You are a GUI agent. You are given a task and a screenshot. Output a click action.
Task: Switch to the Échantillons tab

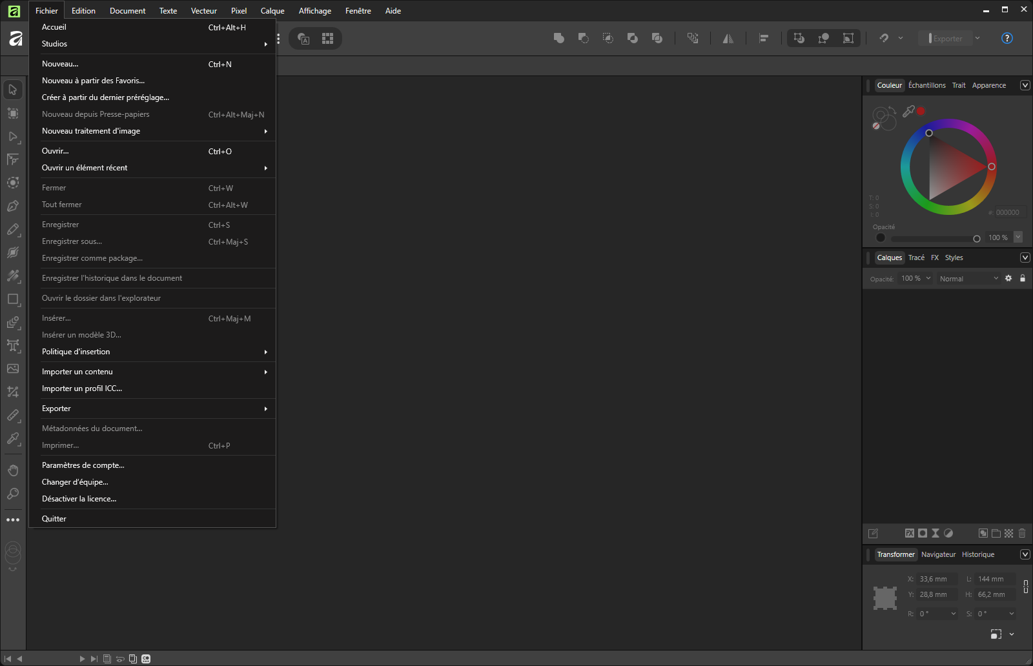[x=926, y=85]
